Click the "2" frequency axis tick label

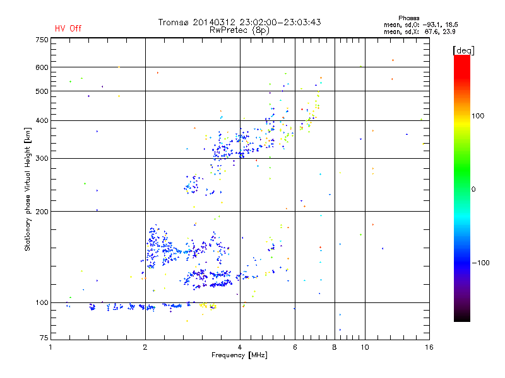(145, 347)
